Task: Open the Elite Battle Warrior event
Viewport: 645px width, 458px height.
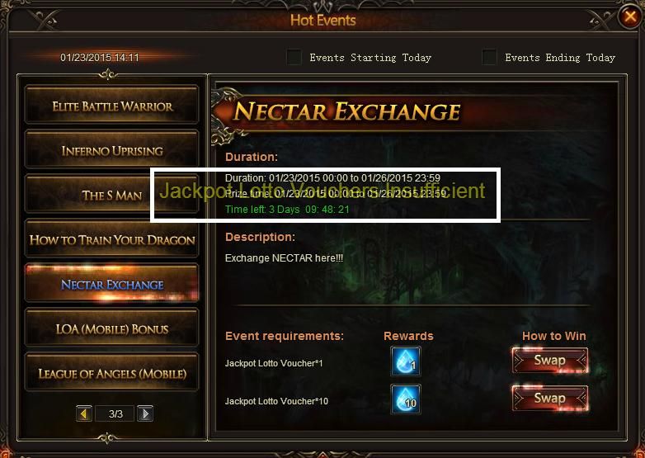Action: pyautogui.click(x=112, y=105)
